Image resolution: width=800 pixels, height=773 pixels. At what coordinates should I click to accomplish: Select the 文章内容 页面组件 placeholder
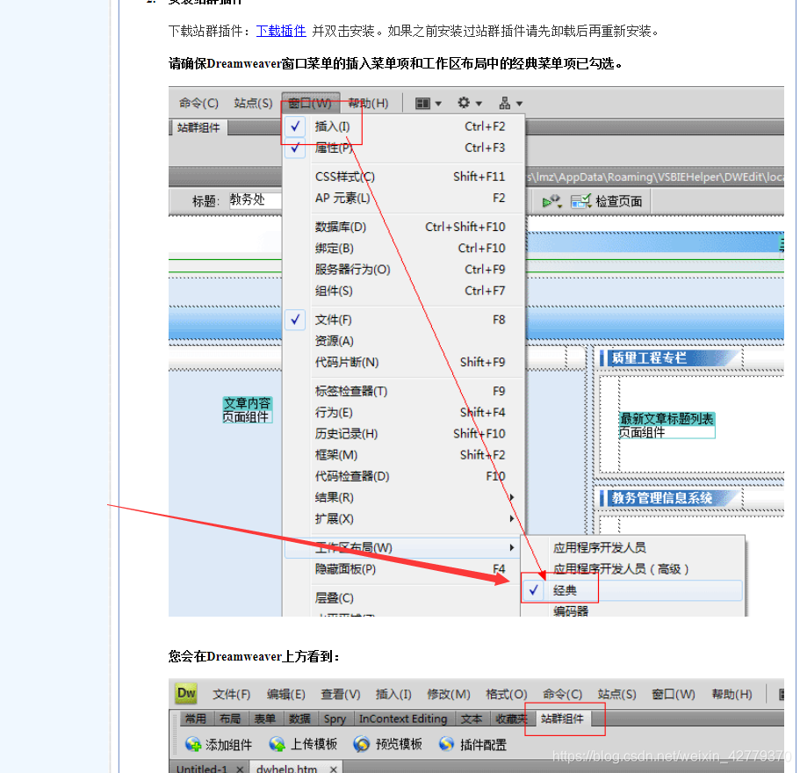point(248,410)
